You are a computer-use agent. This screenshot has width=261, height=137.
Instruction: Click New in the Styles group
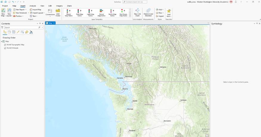click(160, 13)
